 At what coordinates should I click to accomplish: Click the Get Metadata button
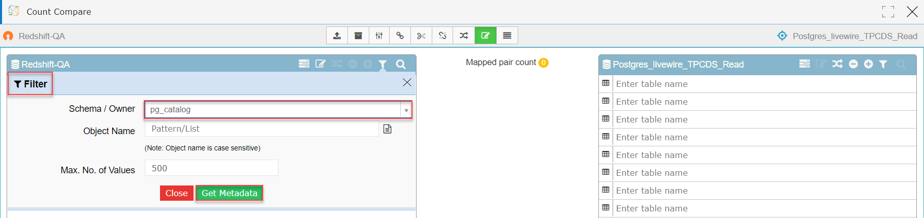(230, 193)
